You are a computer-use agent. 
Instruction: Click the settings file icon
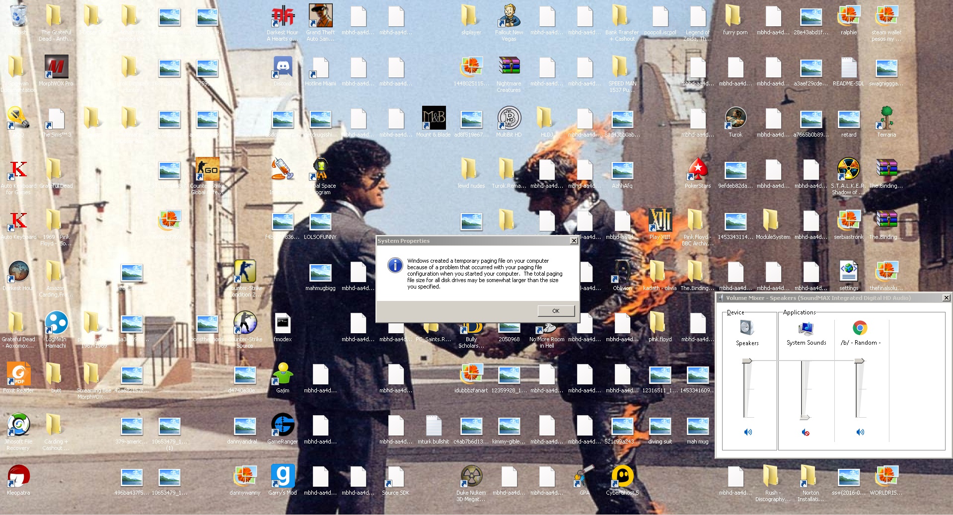tap(849, 272)
